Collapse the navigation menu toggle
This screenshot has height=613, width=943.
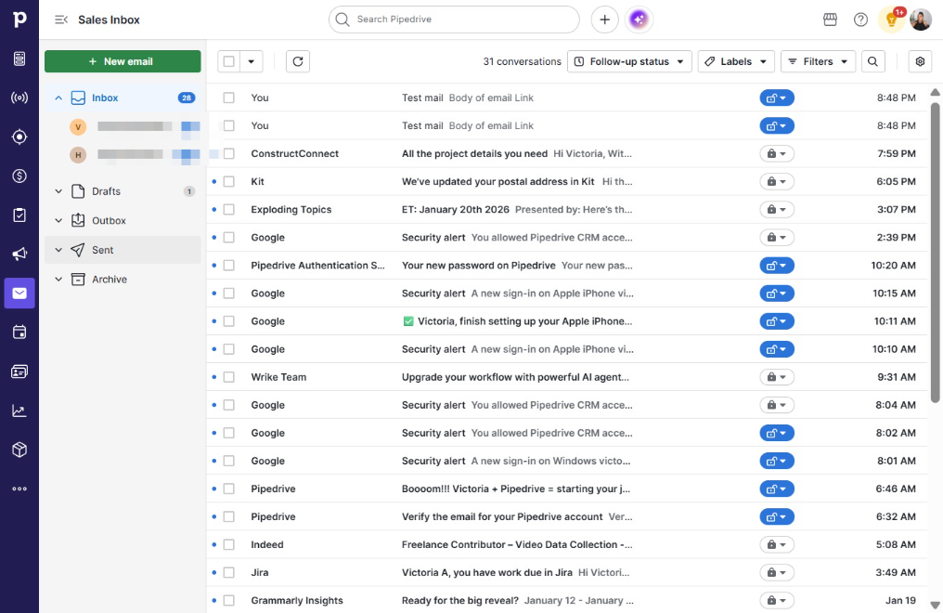(x=60, y=20)
